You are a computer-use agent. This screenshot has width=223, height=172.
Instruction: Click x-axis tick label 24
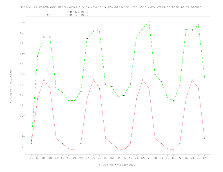pyautogui.click(x=81, y=158)
